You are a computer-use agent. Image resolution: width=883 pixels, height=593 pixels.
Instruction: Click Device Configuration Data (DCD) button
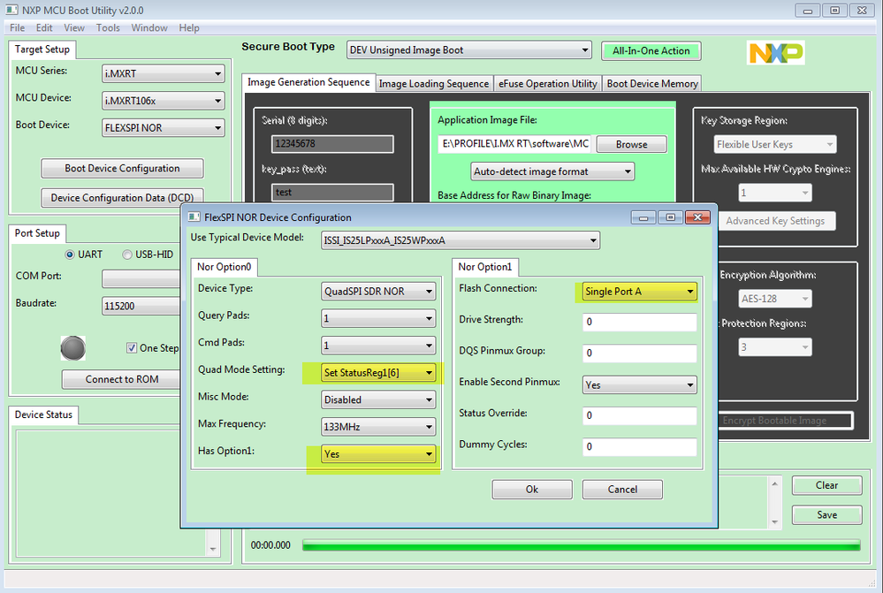122,197
